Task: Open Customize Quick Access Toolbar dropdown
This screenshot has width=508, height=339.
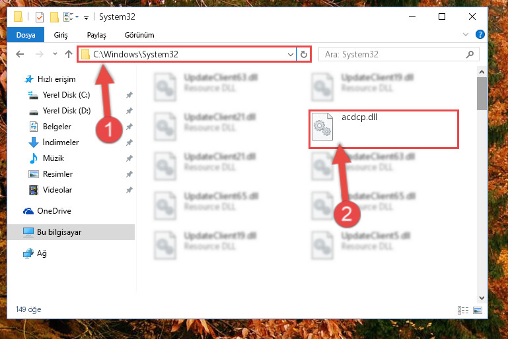Action: click(86, 17)
